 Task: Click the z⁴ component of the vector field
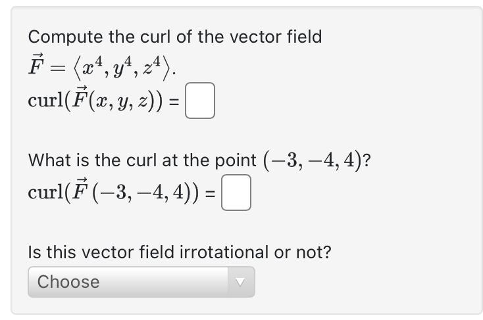[152, 67]
